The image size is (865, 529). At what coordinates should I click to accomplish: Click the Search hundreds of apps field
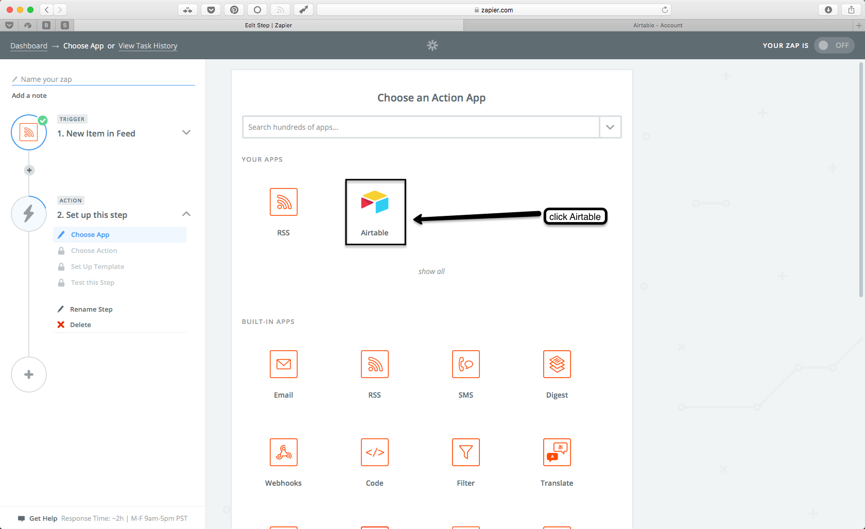[421, 127]
